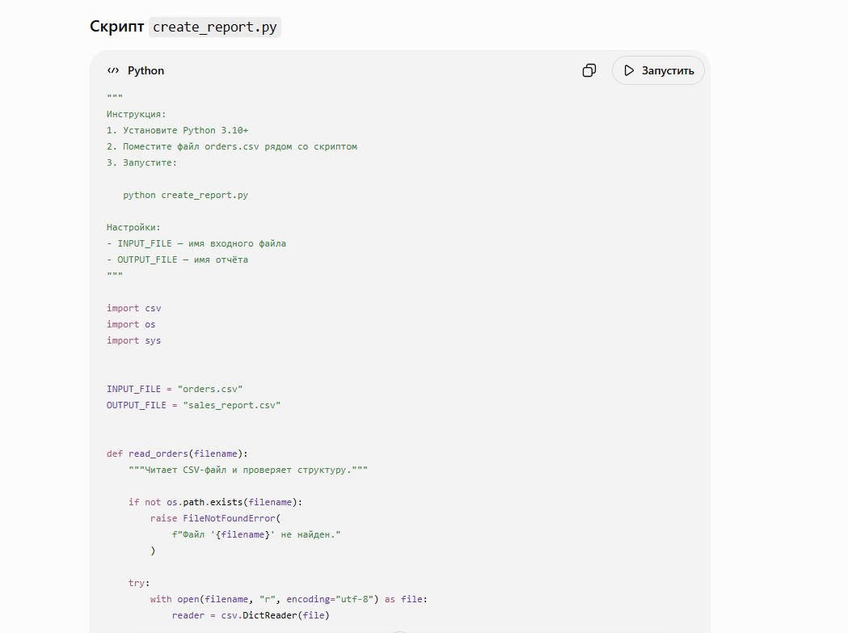Click "with open(filename, ...)" line

click(289, 599)
